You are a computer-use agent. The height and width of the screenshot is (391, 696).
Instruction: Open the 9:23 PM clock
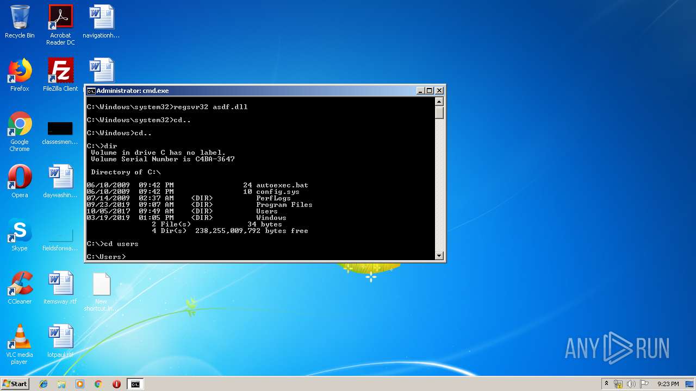tap(668, 384)
